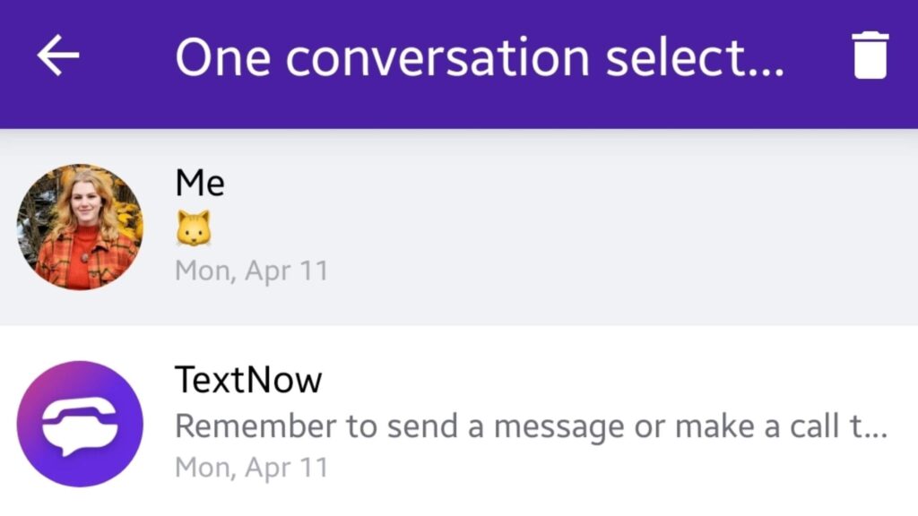Deselect the currently selected conversation
Image resolution: width=918 pixels, height=516 pixels.
coord(448,227)
